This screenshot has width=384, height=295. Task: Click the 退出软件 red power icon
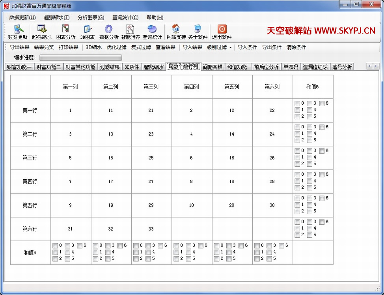(x=222, y=30)
